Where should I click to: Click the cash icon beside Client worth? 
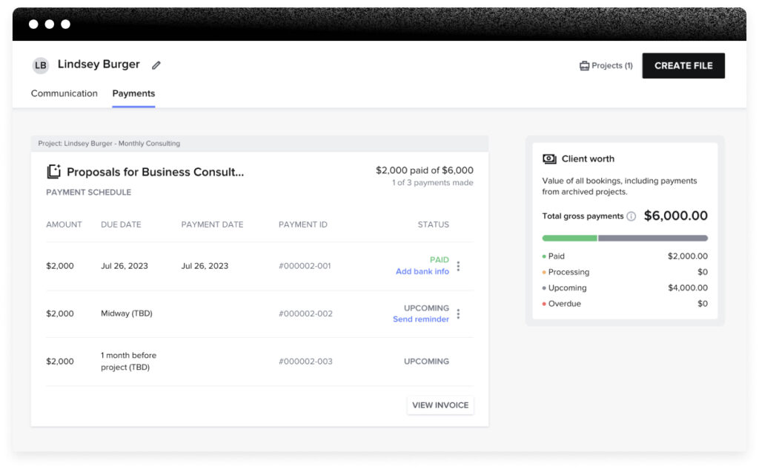point(549,159)
